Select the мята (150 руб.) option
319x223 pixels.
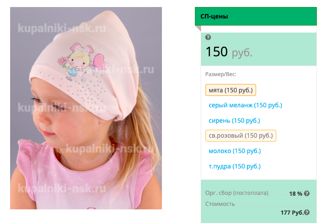click(x=231, y=90)
